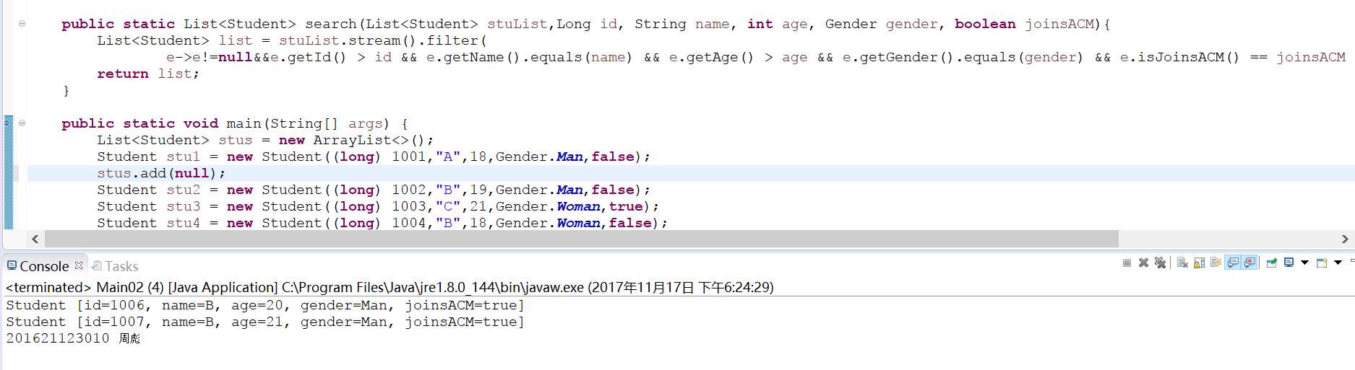Click the 'stus.add(null);' code line
The width and height of the screenshot is (1355, 370).
[161, 173]
